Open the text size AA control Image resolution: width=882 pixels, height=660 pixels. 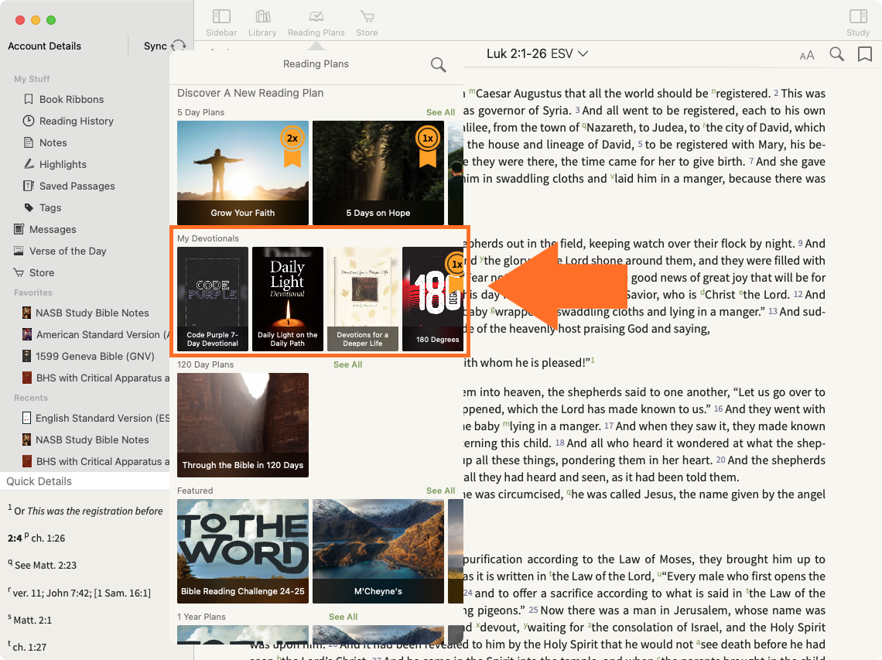pyautogui.click(x=807, y=55)
